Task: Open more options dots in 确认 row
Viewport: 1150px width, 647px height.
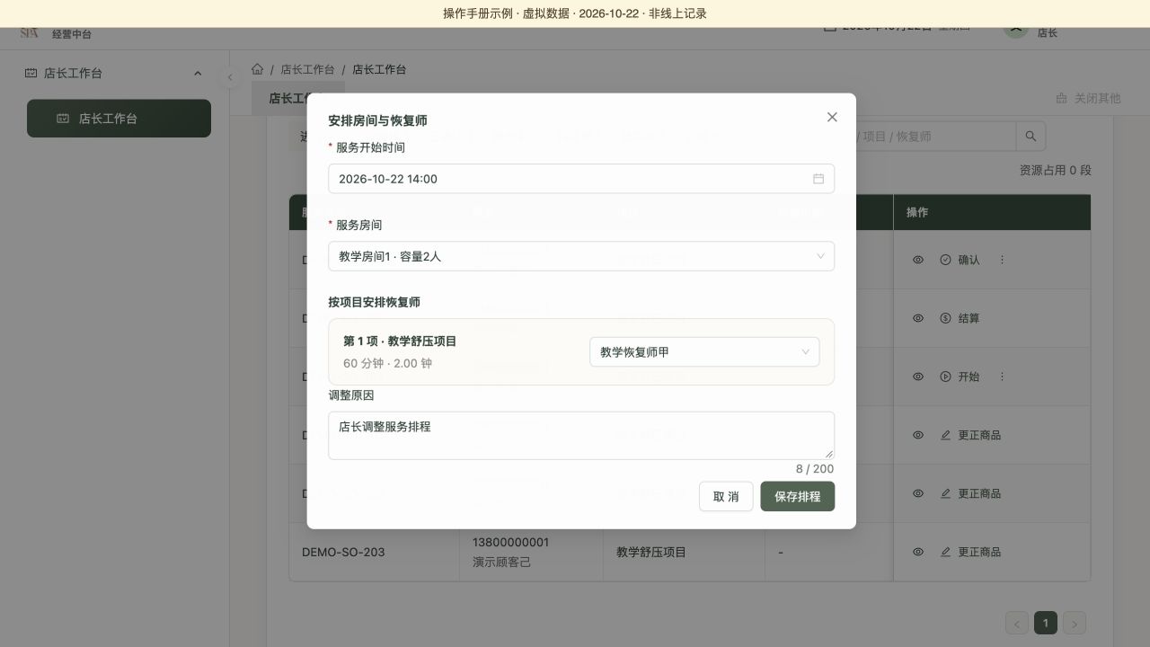Action: [x=1003, y=260]
